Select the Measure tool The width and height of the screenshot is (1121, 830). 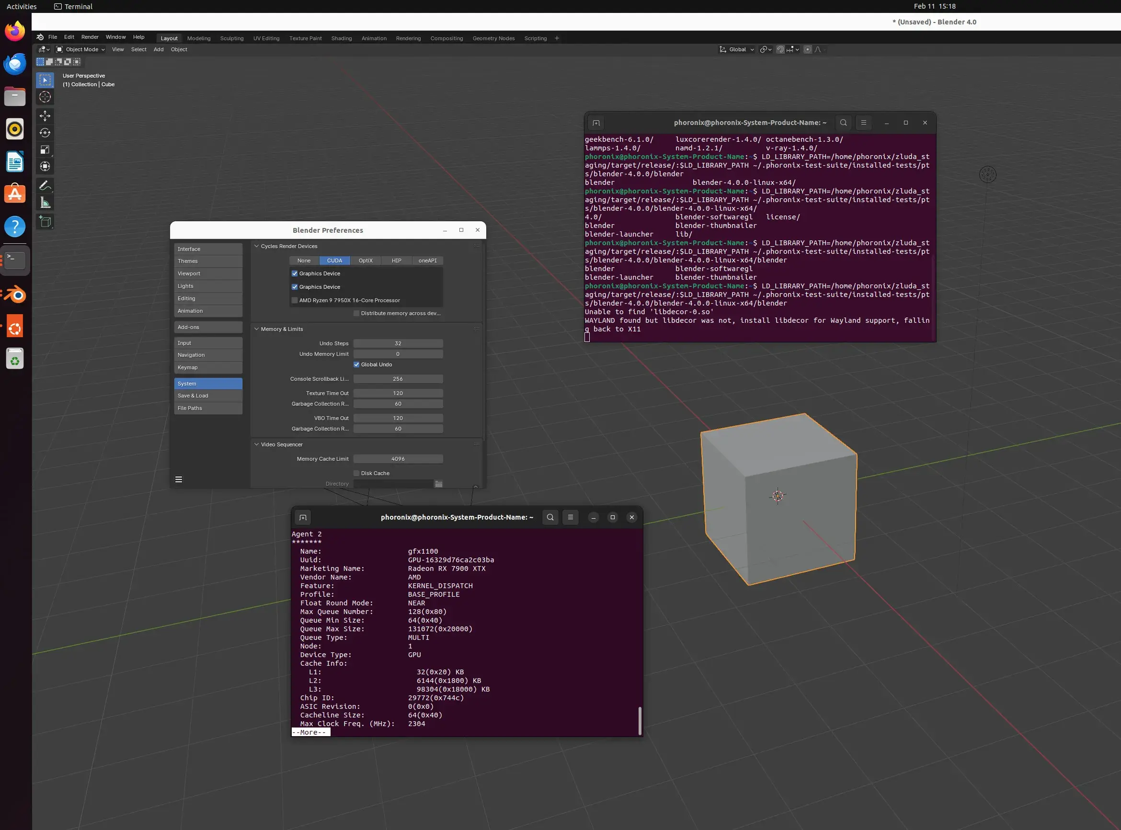pyautogui.click(x=45, y=203)
